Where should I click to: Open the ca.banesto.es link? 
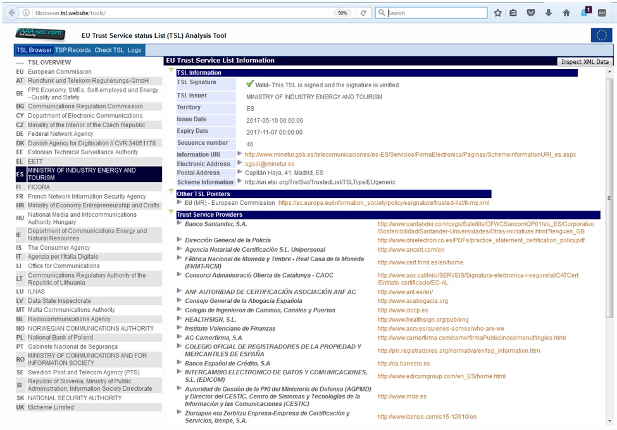coord(404,364)
